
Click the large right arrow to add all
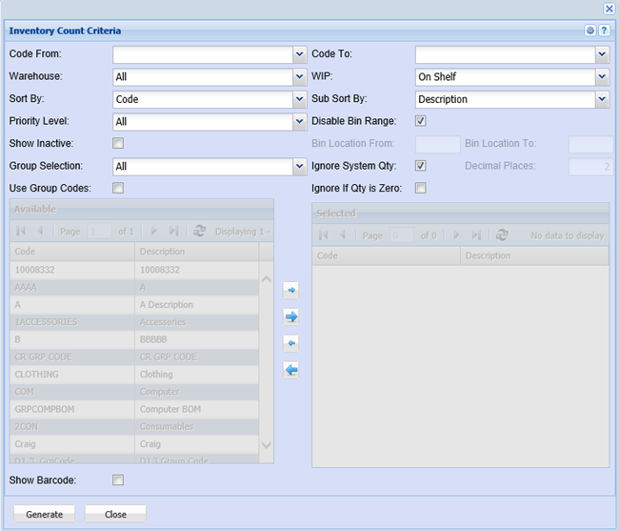291,317
